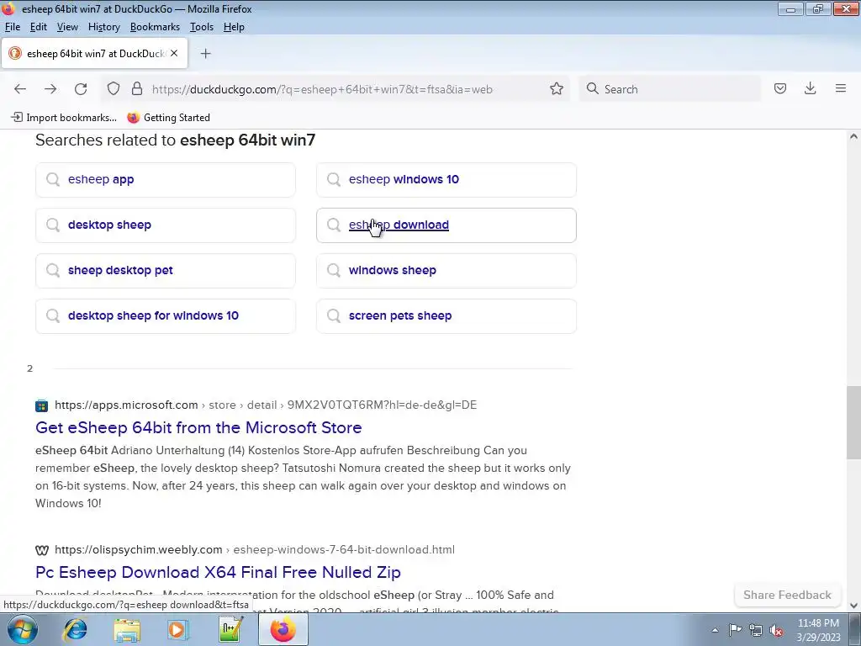Screen dimensions: 861x646
Task: Go back to the previous page
Action: [20, 89]
